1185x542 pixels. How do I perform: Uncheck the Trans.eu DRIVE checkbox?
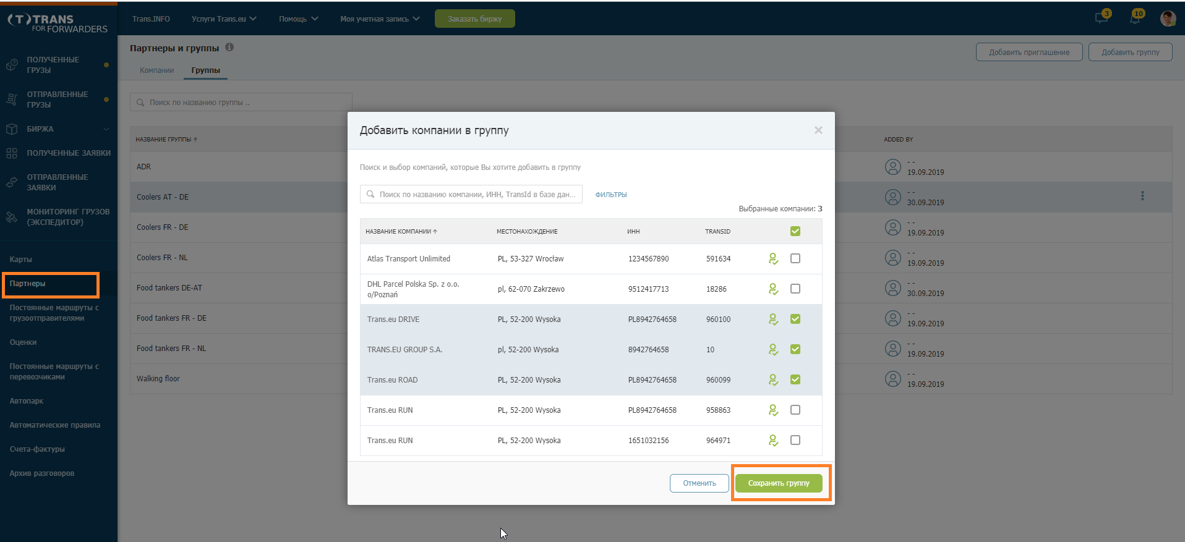coord(795,319)
